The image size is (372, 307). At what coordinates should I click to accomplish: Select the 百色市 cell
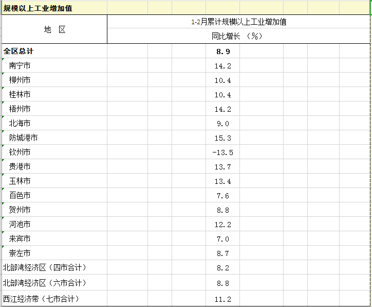coord(54,195)
